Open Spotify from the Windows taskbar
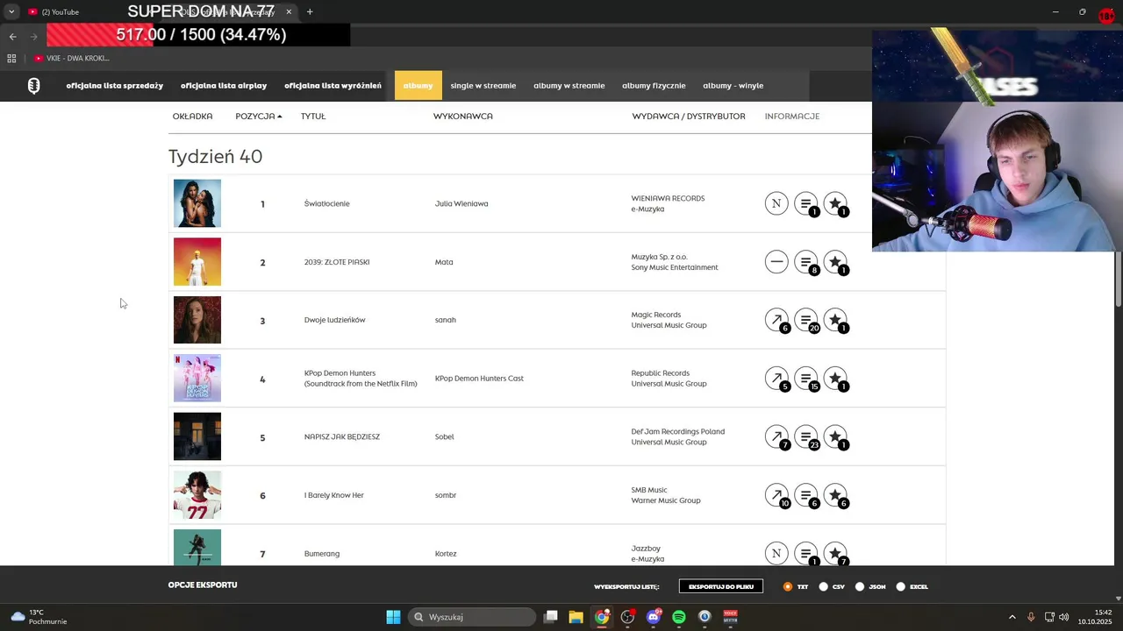Image resolution: width=1123 pixels, height=631 pixels. point(679,617)
